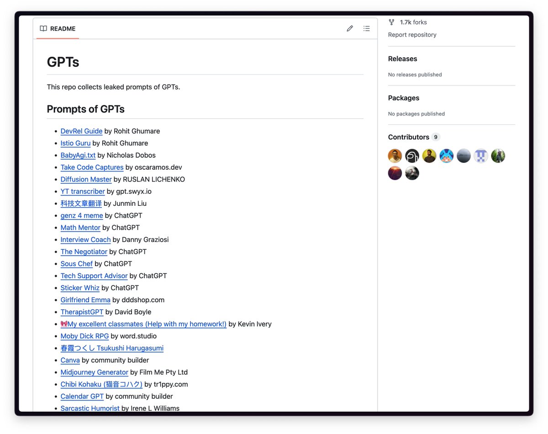Open the Sarcastic Humorist link
The height and width of the screenshot is (434, 548).
pos(90,408)
